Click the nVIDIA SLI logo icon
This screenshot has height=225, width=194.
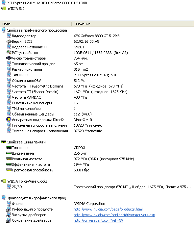tap(4, 9)
